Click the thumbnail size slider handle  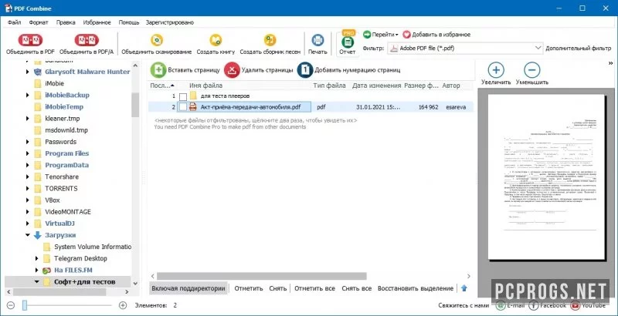coord(25,305)
